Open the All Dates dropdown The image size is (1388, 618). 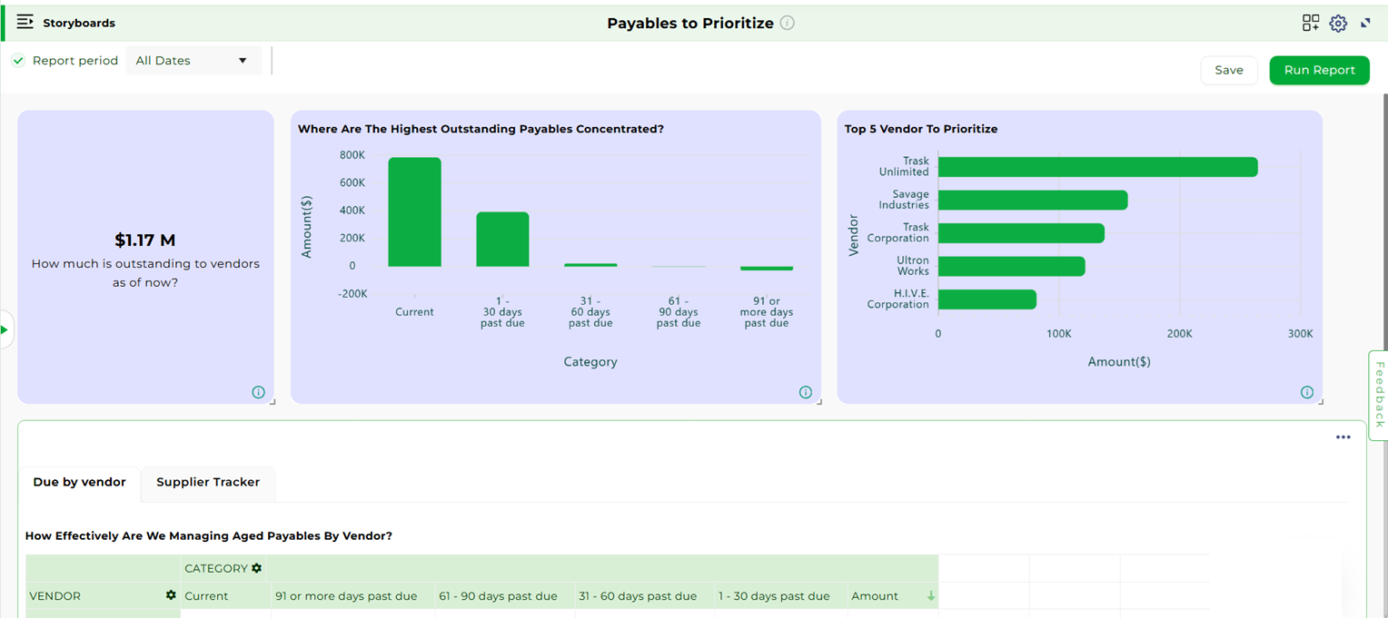tap(193, 61)
